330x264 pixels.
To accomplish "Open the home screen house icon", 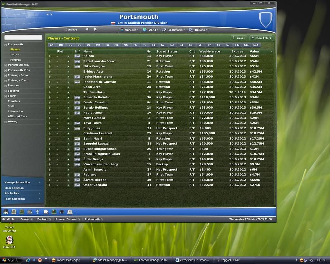I will (6, 211).
